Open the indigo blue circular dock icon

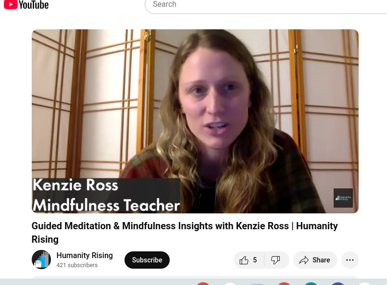click(x=338, y=284)
